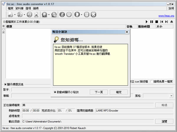Image resolution: width=177 pixels, height=132 pixels.
Task: Maximize the fre:ac window
Action: 170,4
